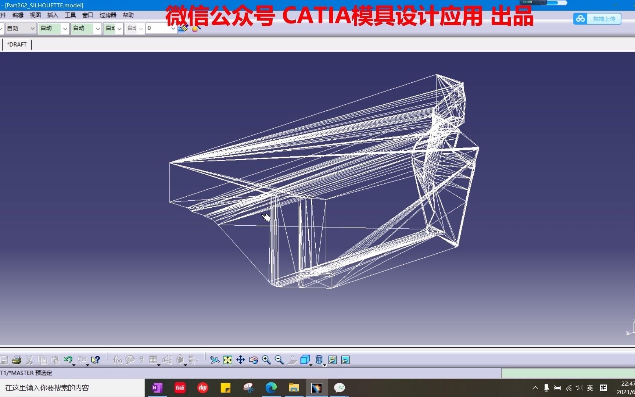Click the padlock icon
This screenshot has height=397, width=635.
180,360
